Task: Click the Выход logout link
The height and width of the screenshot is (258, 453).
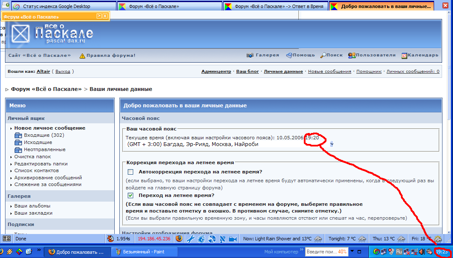Action: pos(63,72)
